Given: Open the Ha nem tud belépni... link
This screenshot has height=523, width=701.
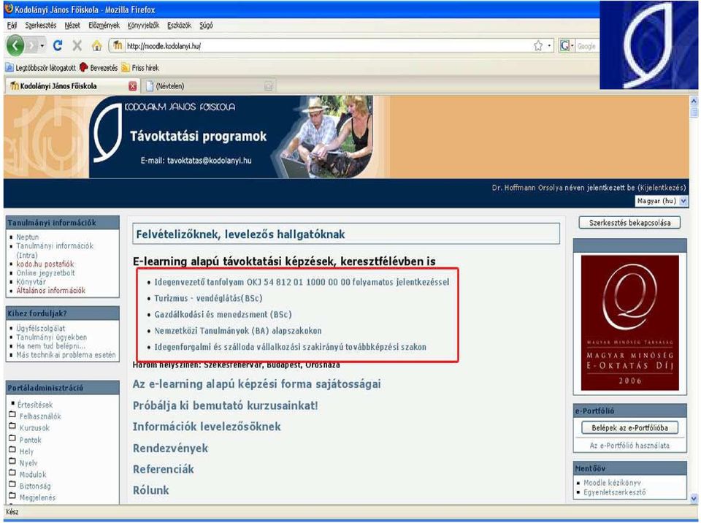Looking at the screenshot, I should coord(50,346).
